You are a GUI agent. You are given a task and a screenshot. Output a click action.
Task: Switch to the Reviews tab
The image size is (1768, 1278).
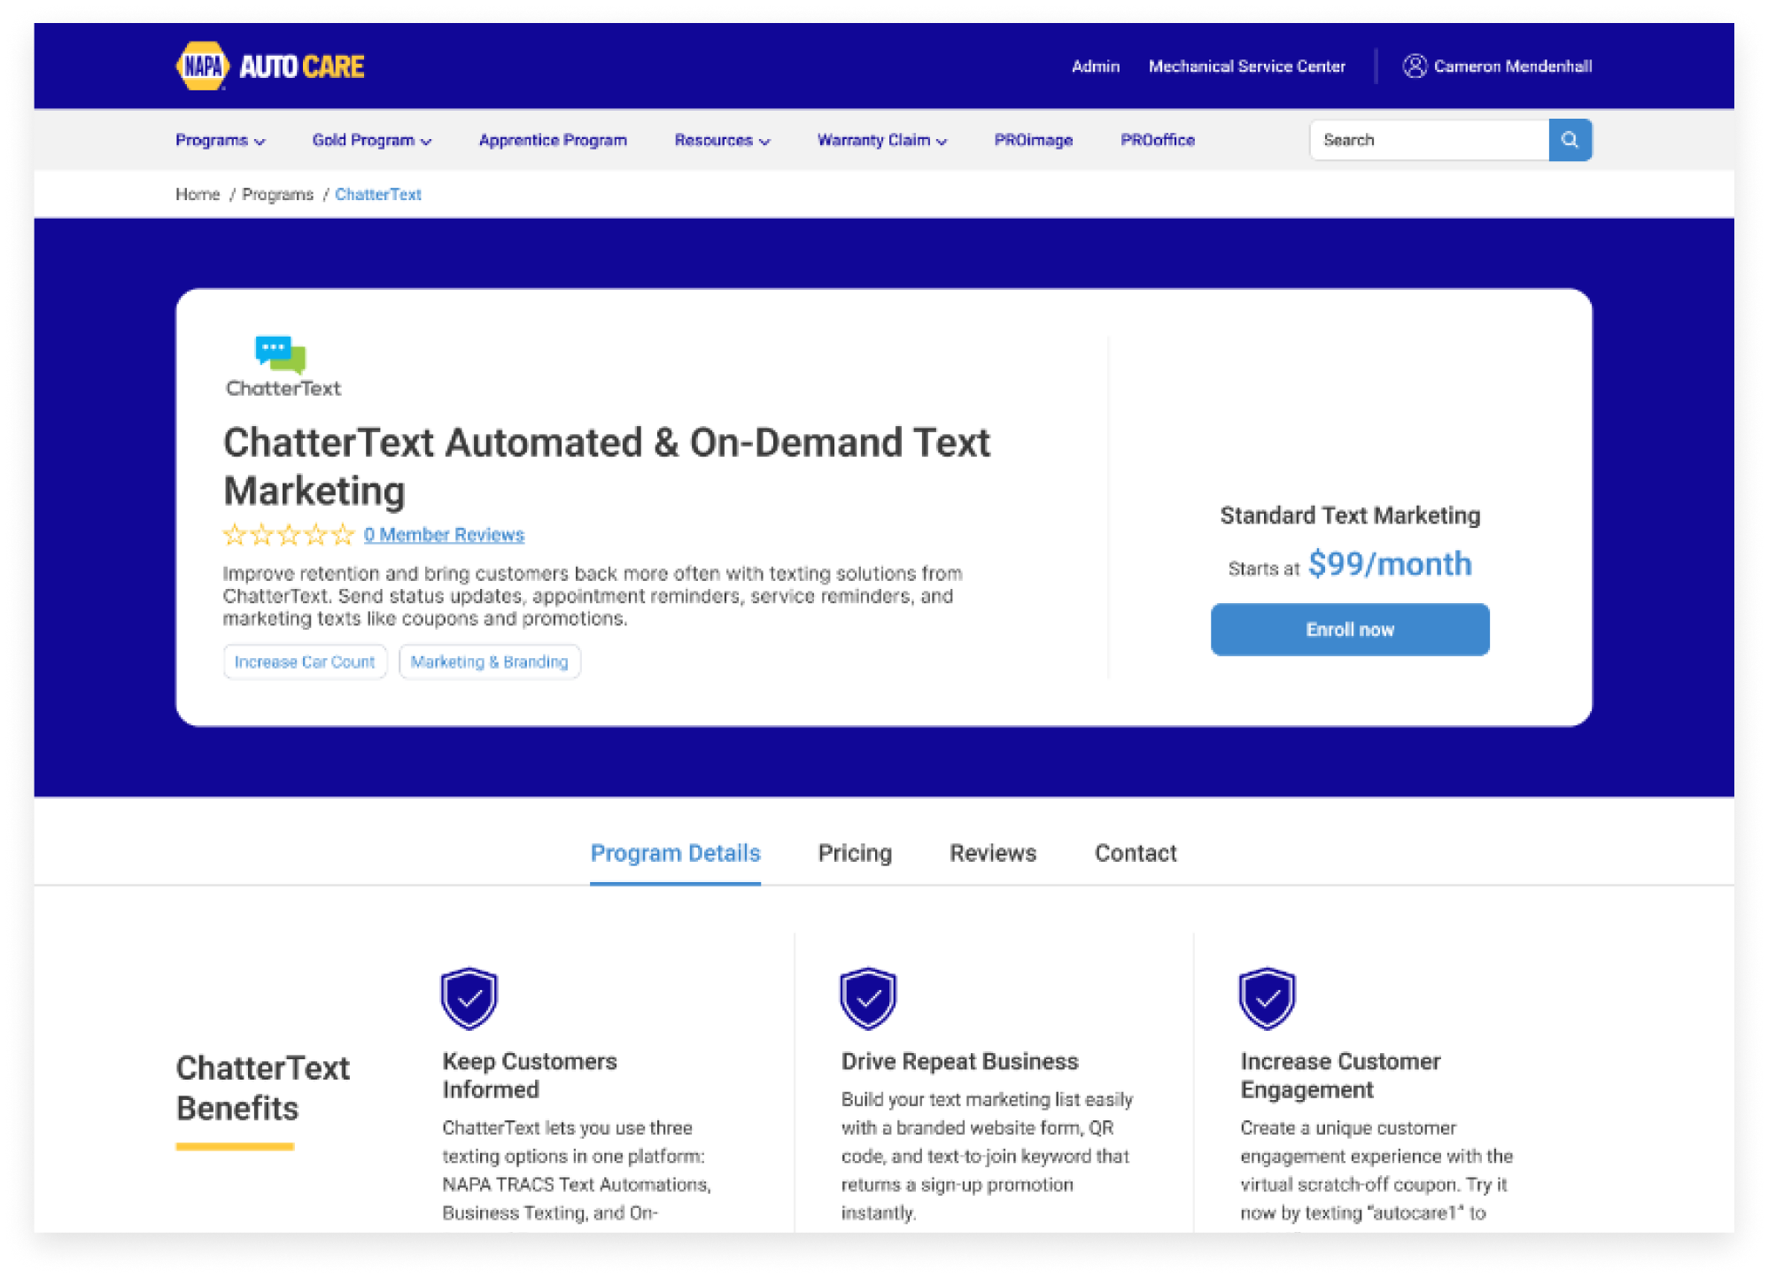click(993, 853)
